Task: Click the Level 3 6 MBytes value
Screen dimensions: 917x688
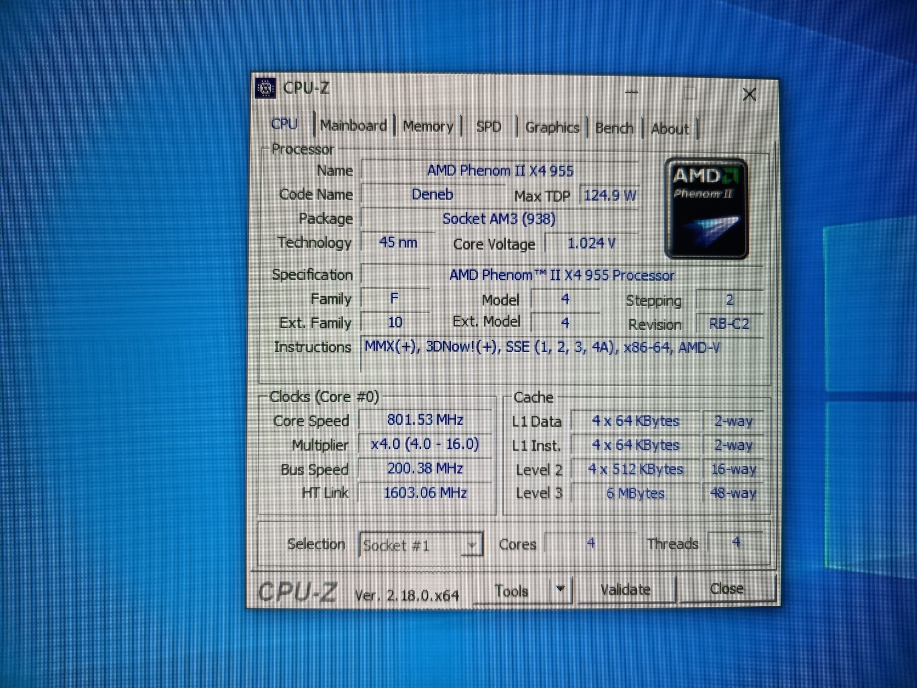Action: click(x=635, y=493)
